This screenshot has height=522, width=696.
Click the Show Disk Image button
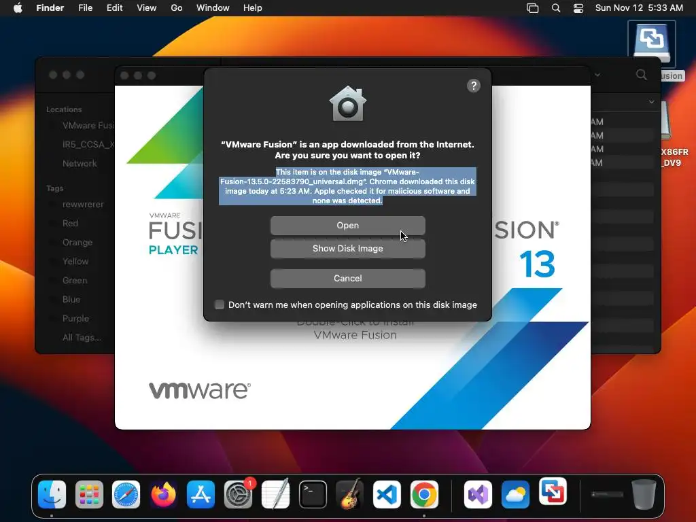coord(347,249)
